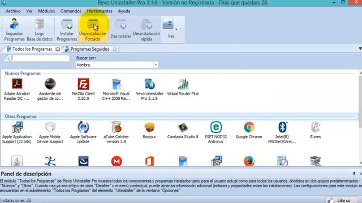The height and width of the screenshot is (203, 362).
Task: Click the Desinstalar toolbar button
Action: pos(120,30)
